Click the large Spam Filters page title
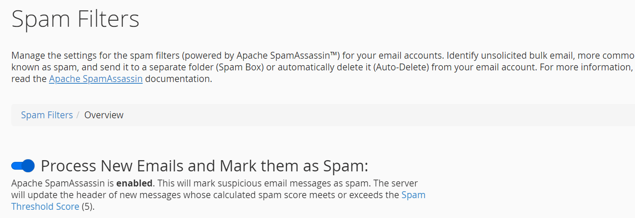 click(75, 19)
